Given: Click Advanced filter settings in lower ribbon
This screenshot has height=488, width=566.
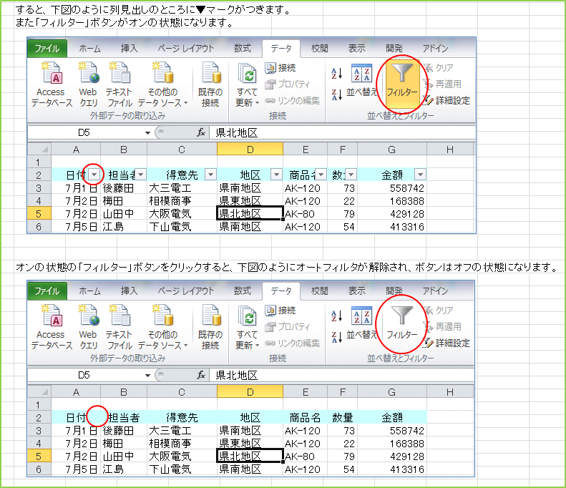Looking at the screenshot, I should 447,343.
